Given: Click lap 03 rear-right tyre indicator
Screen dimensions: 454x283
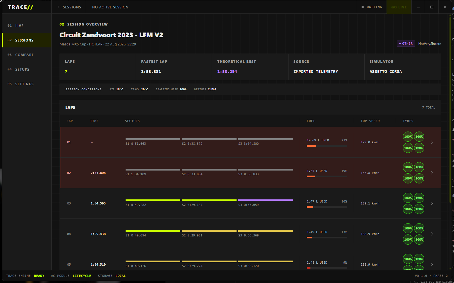Looking at the screenshot, I should [x=419, y=209].
